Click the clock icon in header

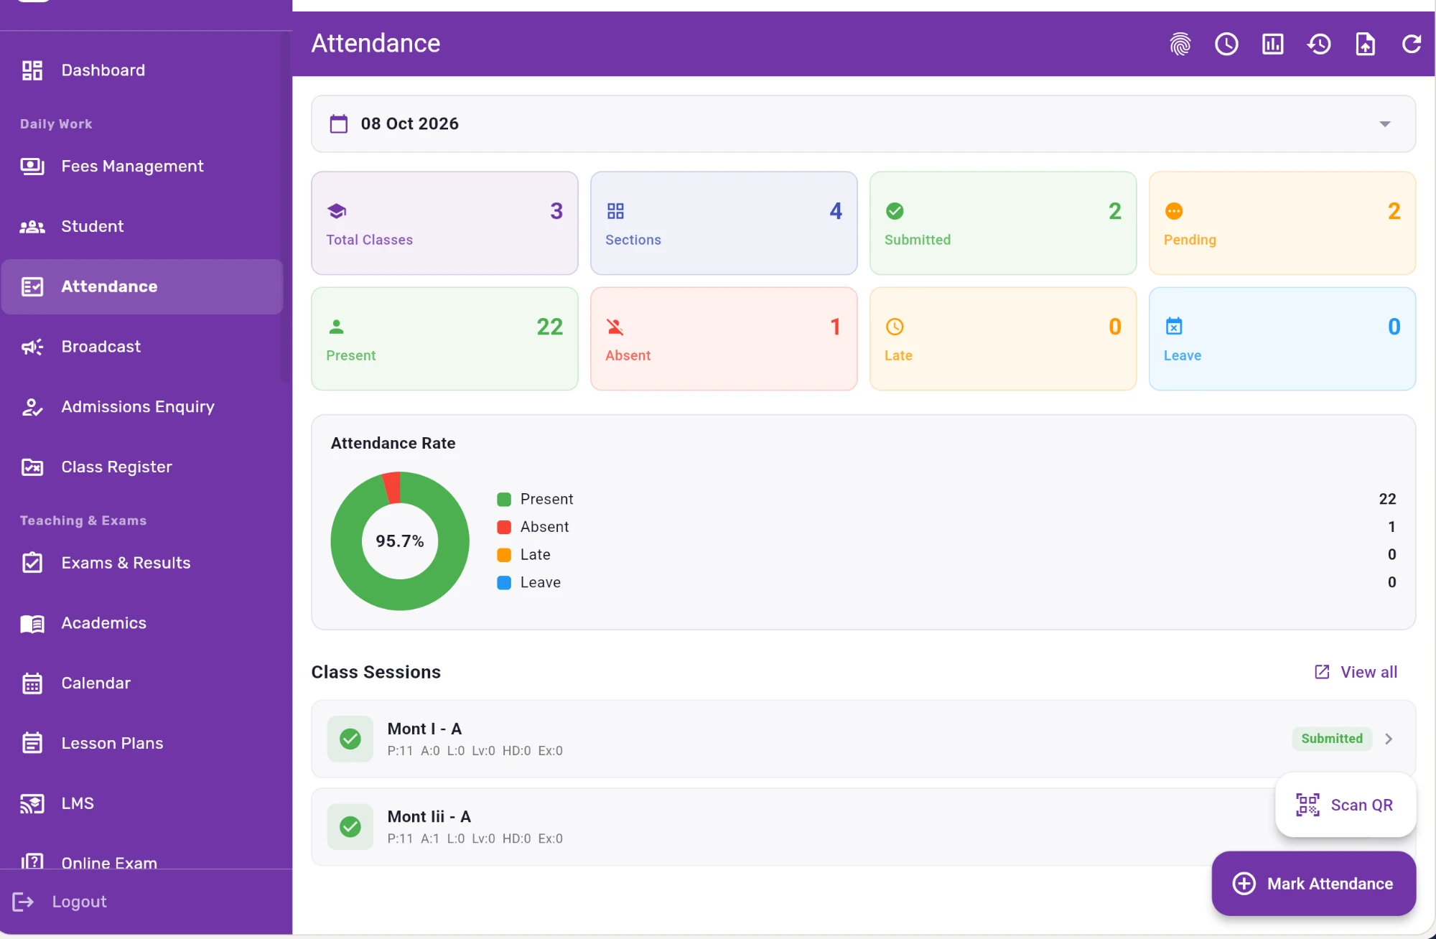coord(1226,44)
